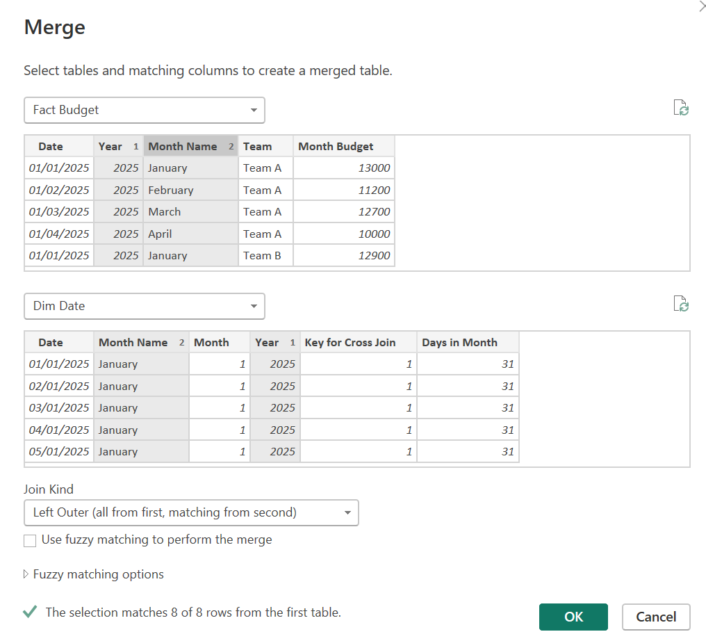Viewport: 706px width, 641px height.
Task: Select the Month Budget column header
Action: coord(344,147)
